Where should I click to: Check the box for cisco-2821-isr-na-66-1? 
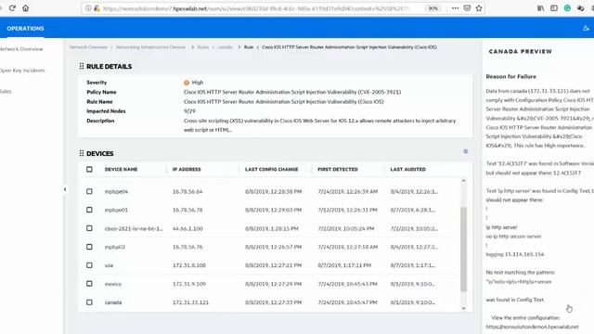89,228
